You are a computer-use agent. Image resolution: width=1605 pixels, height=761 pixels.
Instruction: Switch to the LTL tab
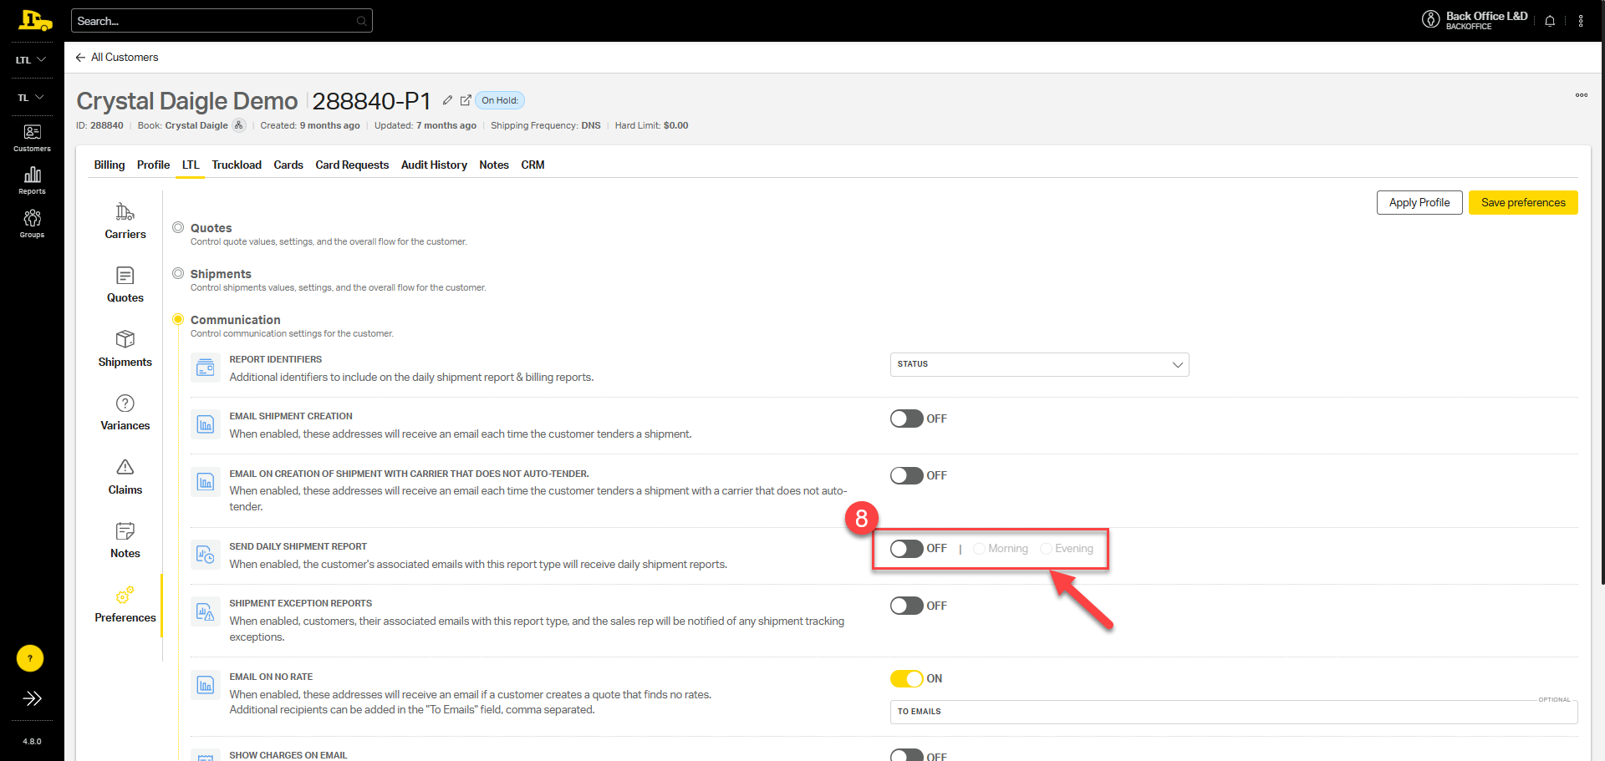pos(191,165)
